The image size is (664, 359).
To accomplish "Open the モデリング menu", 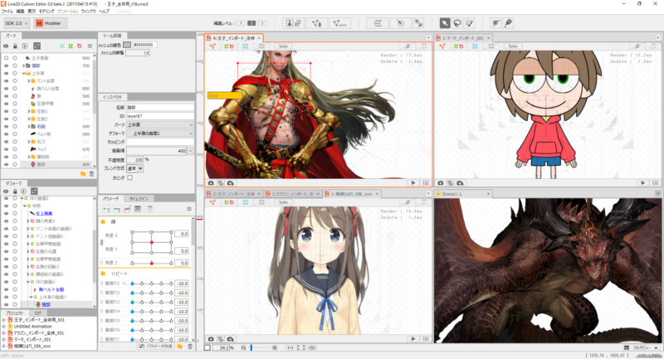I will pyautogui.click(x=46, y=12).
